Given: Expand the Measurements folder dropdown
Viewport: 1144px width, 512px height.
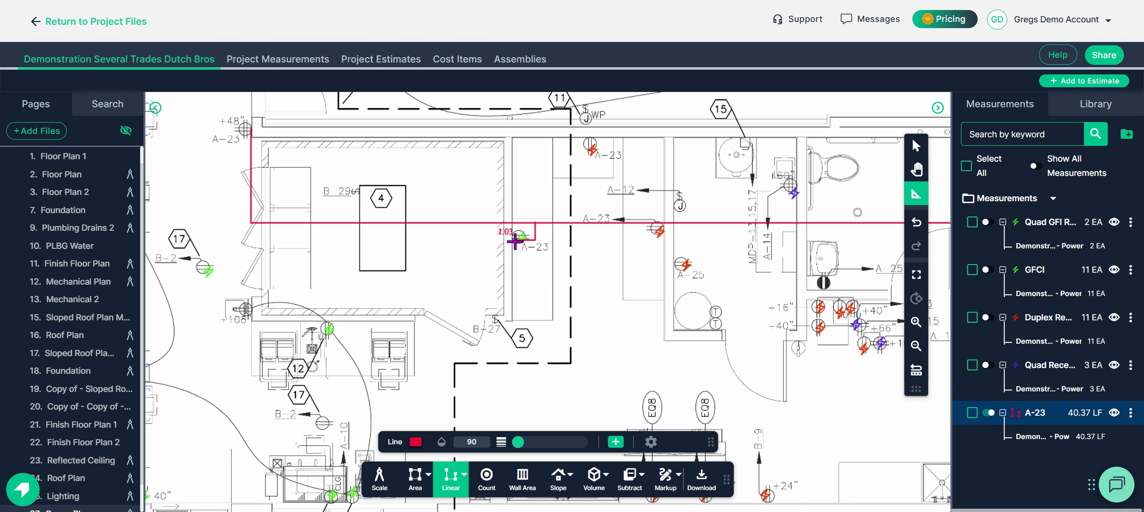Looking at the screenshot, I should [1053, 198].
